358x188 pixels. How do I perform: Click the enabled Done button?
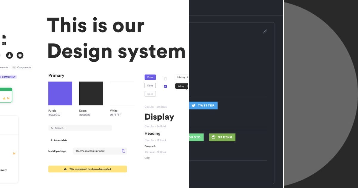tap(150, 77)
